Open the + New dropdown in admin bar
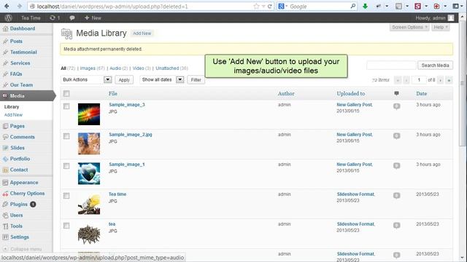Screen dimensions: 467x262 tap(93, 17)
